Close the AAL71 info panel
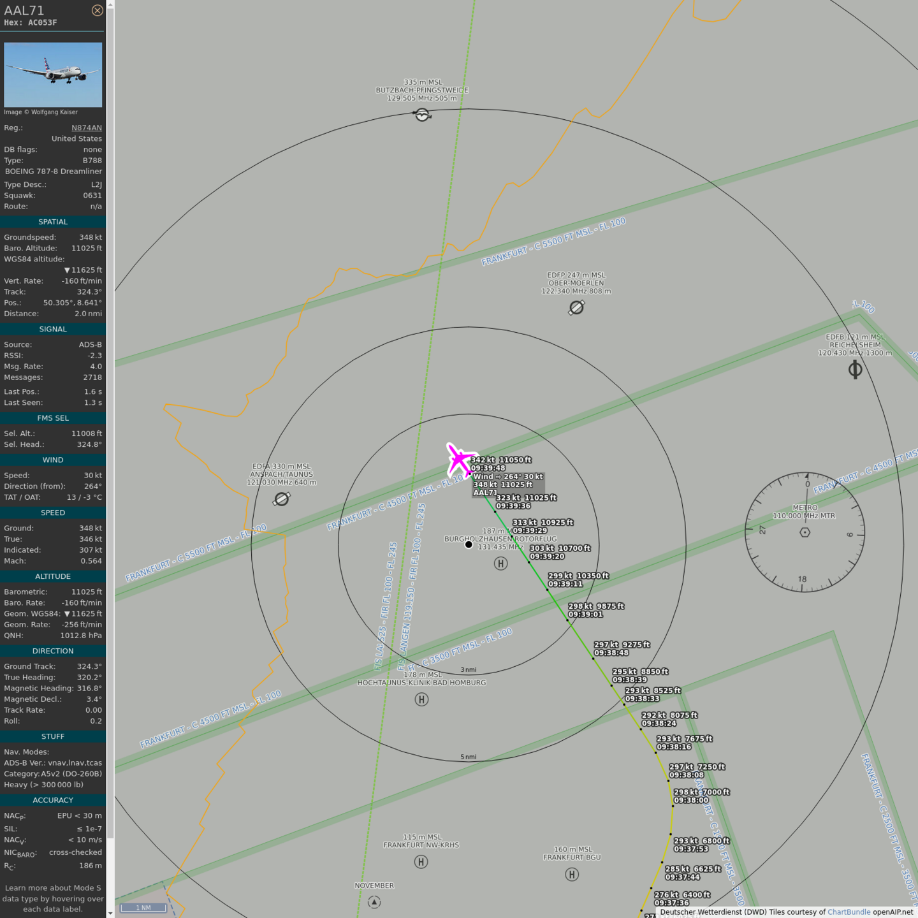The width and height of the screenshot is (918, 918). (97, 10)
